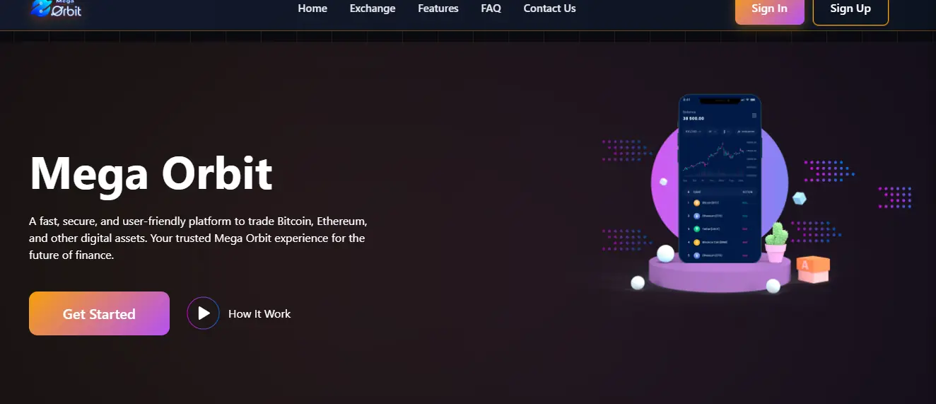
Task: Click the menu icon beside phone balance
Action: 754,115
